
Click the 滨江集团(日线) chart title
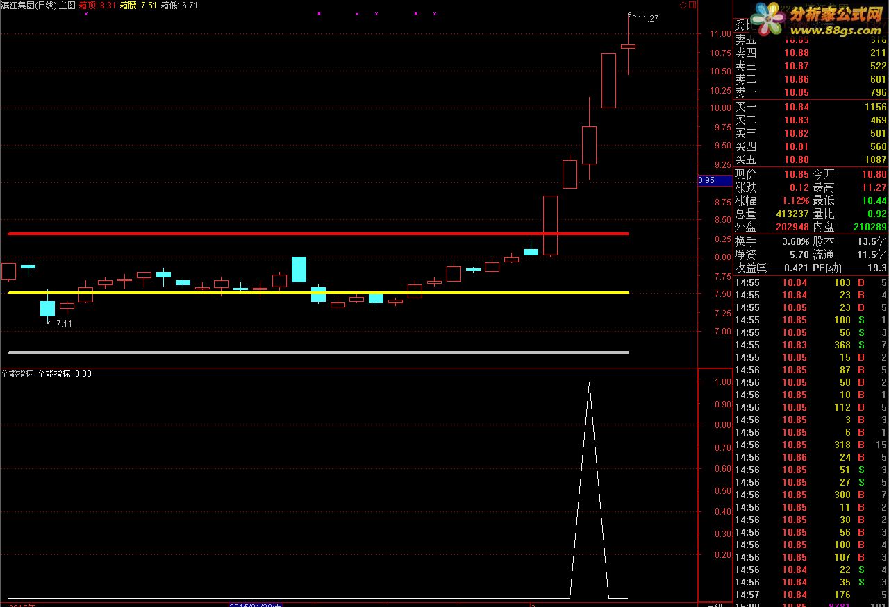(x=28, y=6)
